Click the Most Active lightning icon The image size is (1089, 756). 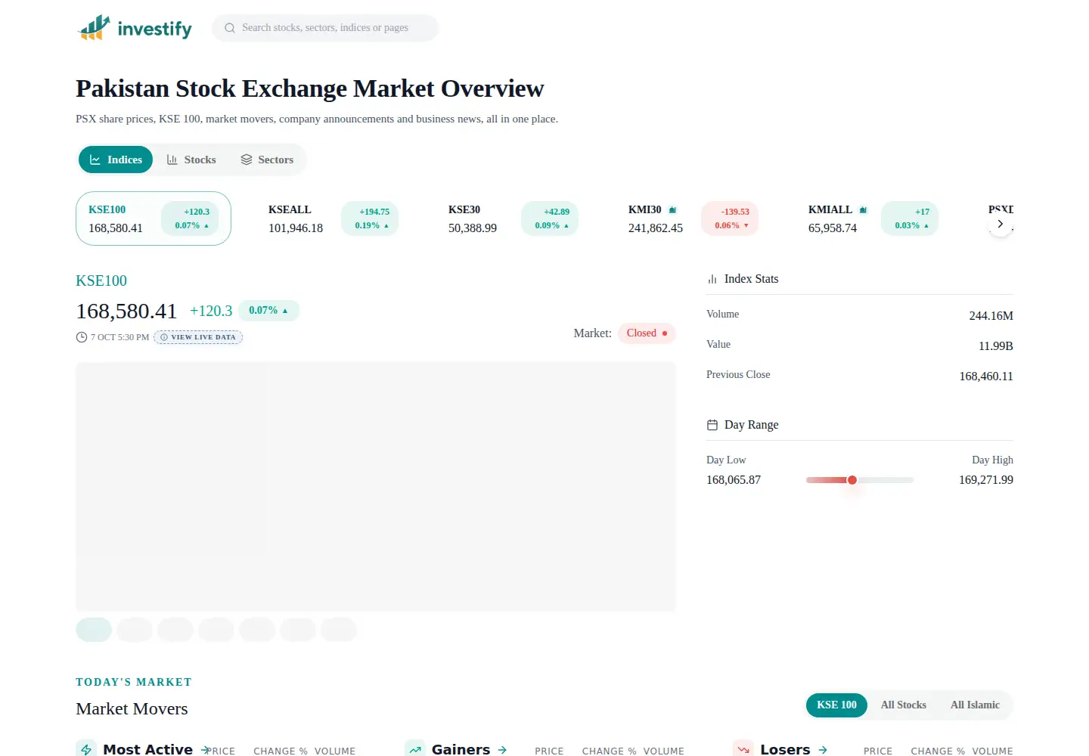point(86,748)
